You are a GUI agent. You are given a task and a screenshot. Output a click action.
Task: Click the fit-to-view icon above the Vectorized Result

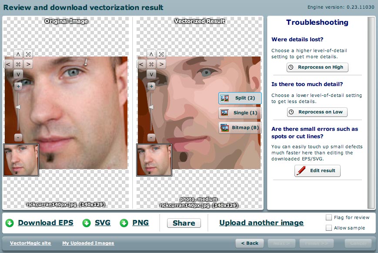tap(161, 54)
